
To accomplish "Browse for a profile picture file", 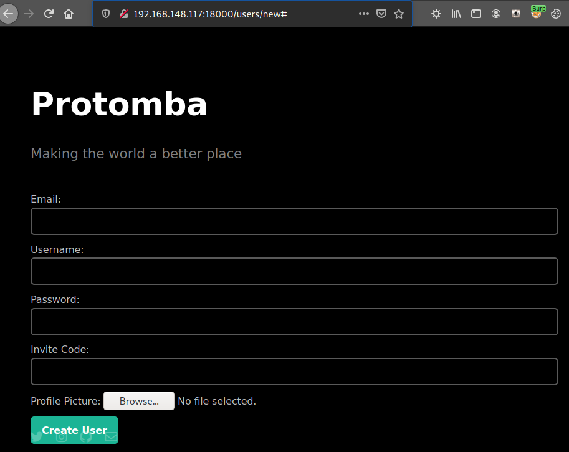I will point(139,401).
